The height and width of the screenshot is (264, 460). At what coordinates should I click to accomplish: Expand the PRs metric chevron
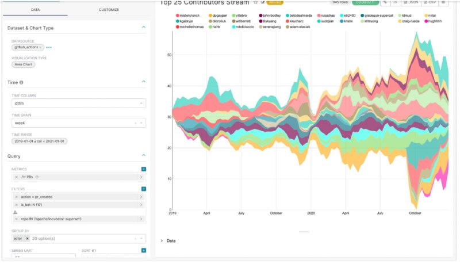point(141,177)
